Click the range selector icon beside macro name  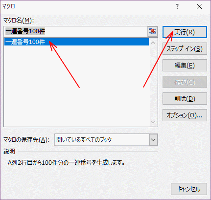[x=153, y=31]
